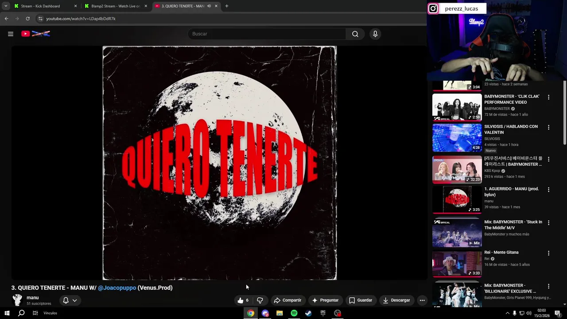Save the video with Guardar
This screenshot has height=319, width=567.
point(360,300)
